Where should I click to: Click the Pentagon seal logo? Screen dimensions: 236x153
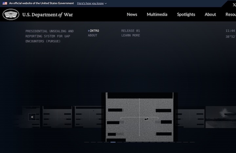point(11,14)
